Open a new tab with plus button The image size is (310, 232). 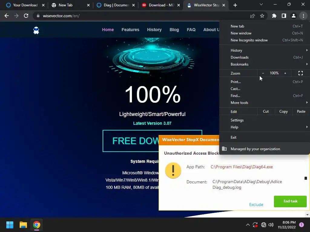[x=235, y=5]
